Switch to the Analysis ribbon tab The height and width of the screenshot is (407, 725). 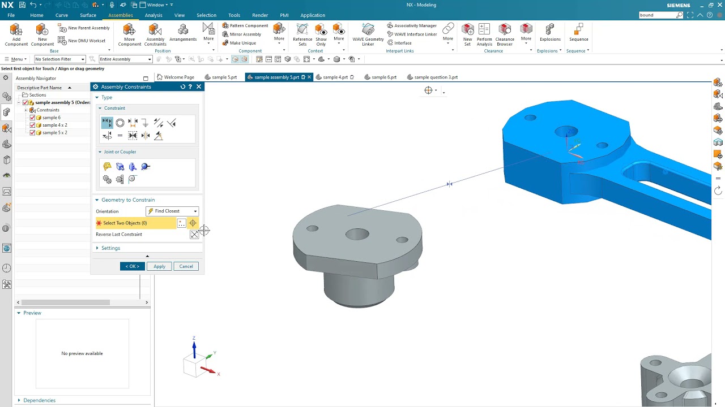tap(153, 15)
